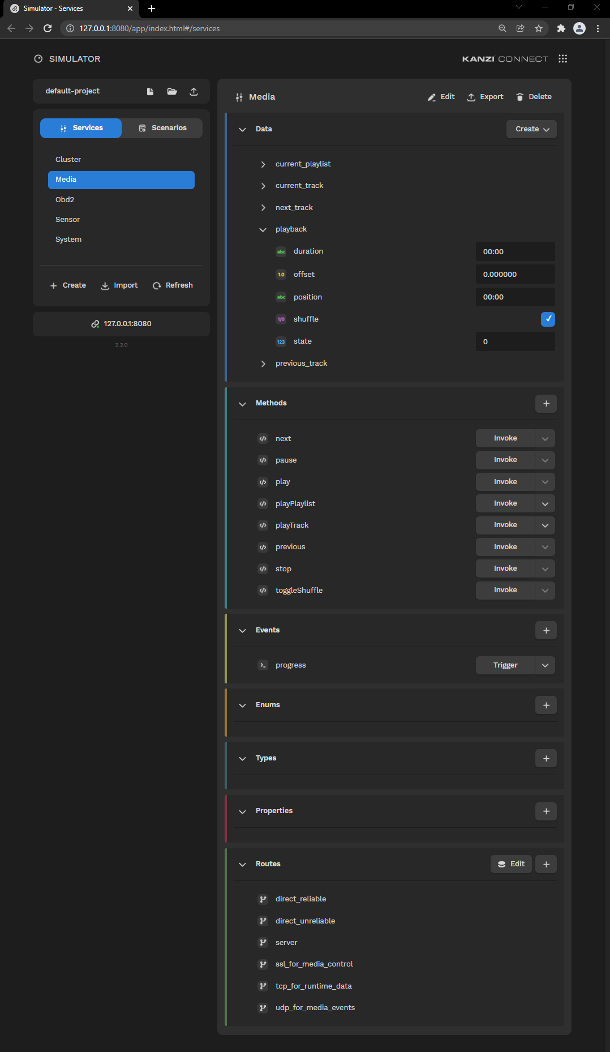Collapse the Routes section

(x=243, y=865)
